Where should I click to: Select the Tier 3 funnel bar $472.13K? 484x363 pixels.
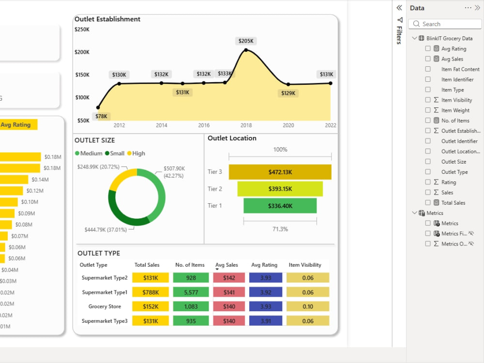tap(280, 172)
